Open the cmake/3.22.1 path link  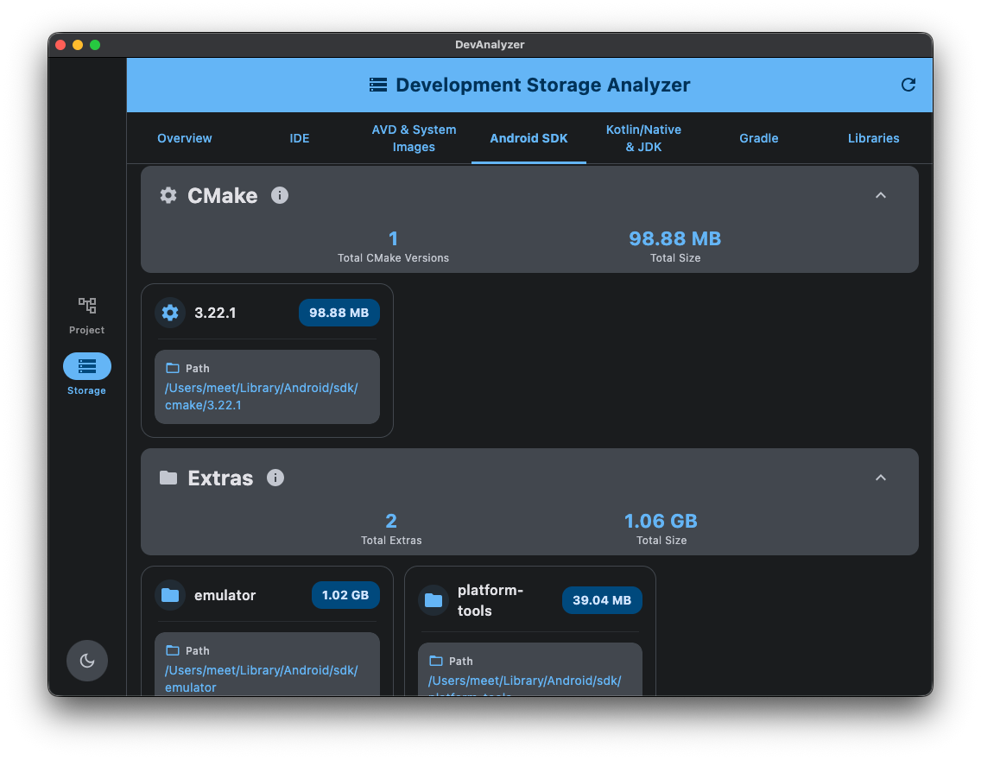[261, 396]
